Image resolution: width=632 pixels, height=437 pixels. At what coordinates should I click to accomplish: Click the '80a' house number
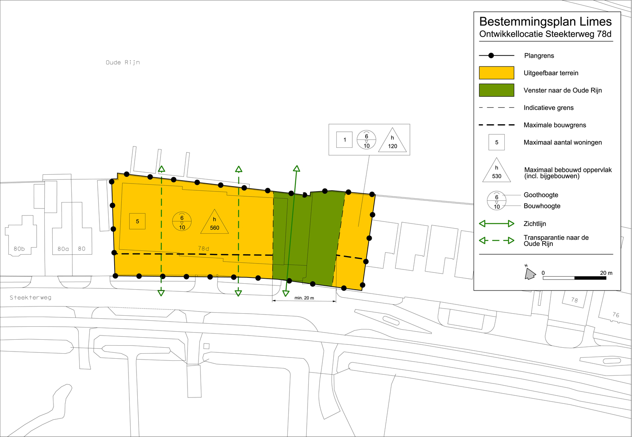point(63,249)
